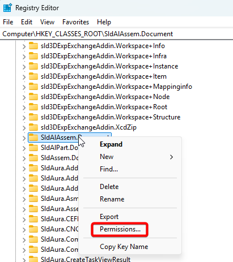The image size is (233, 262).
Task: Click folder icon of Workspace+Node key
Action: point(33,97)
